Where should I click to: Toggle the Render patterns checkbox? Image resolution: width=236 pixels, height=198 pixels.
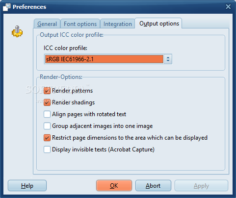pos(47,91)
